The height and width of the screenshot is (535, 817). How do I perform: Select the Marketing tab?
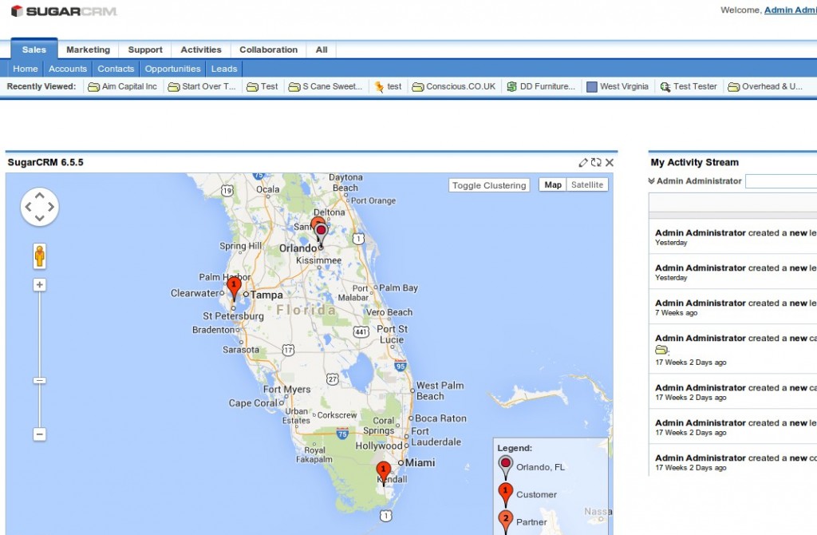click(88, 50)
